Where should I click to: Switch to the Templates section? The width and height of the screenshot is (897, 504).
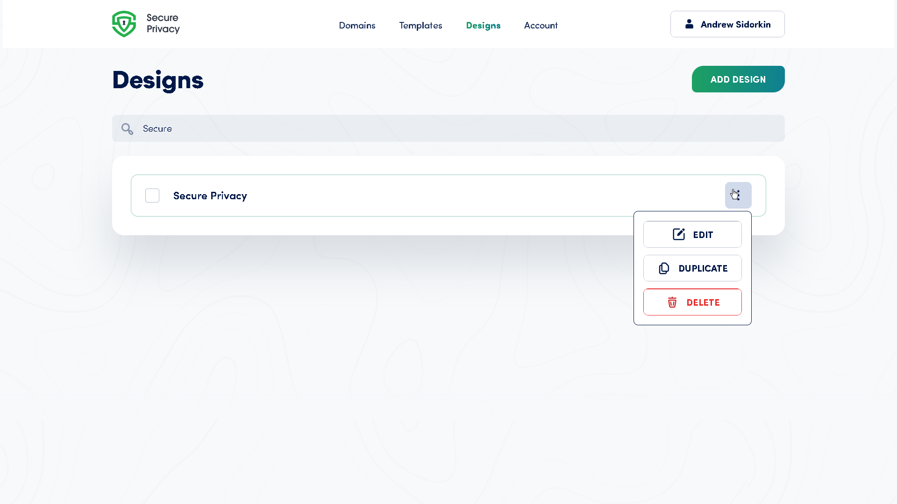[x=420, y=26]
